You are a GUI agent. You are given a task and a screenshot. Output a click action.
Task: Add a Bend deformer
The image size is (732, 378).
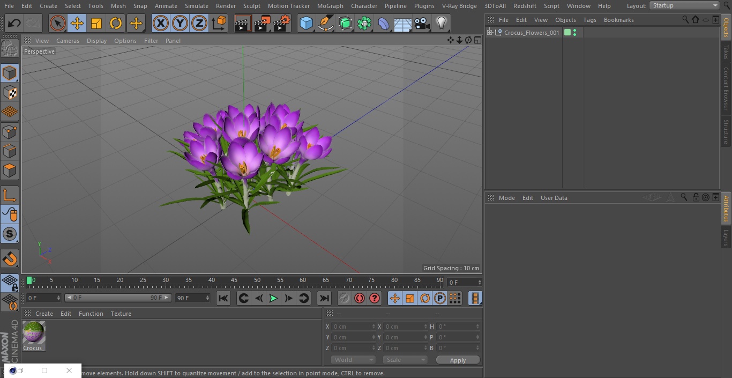[x=384, y=23]
